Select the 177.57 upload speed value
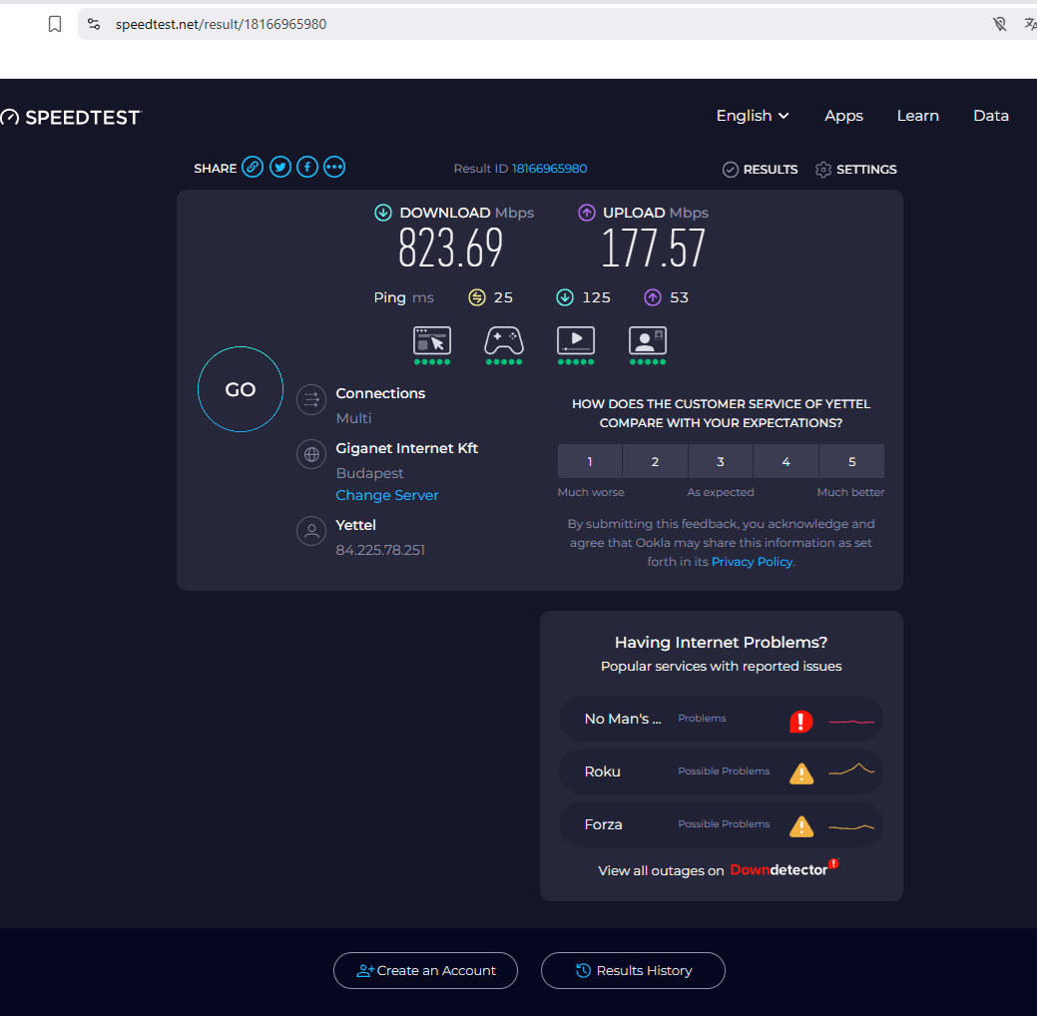 tap(654, 249)
